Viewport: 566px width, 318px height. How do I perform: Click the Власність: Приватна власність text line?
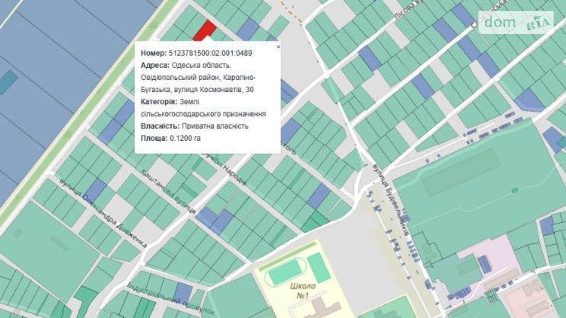(195, 126)
